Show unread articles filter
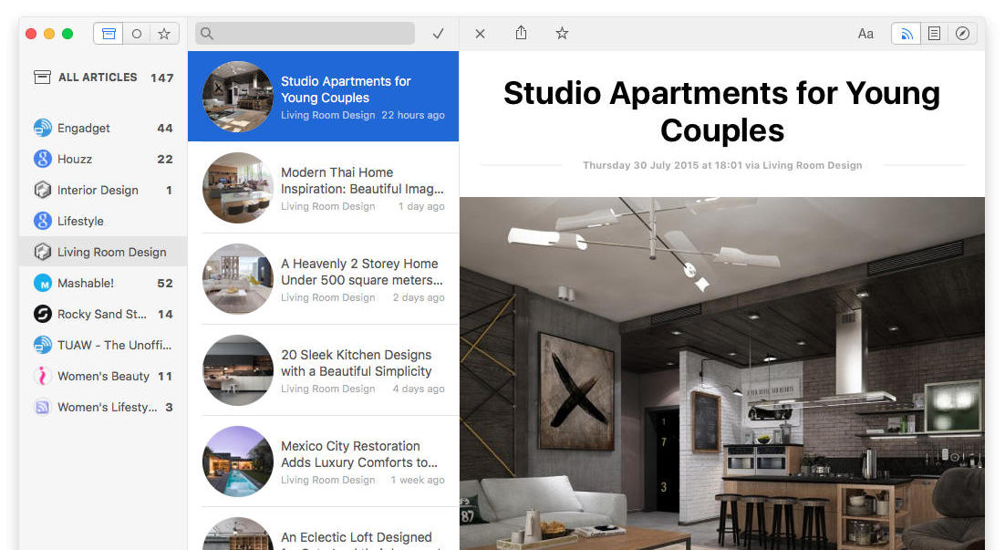Image resolution: width=1005 pixels, height=550 pixels. point(137,34)
